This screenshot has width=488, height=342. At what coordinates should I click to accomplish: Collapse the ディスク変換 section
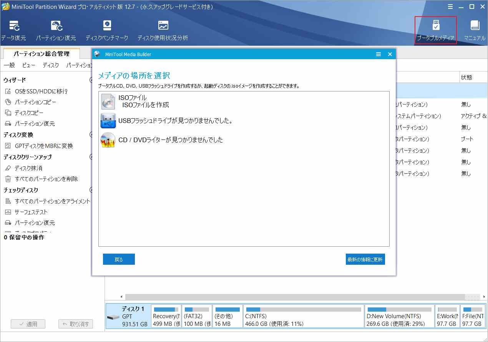click(91, 135)
